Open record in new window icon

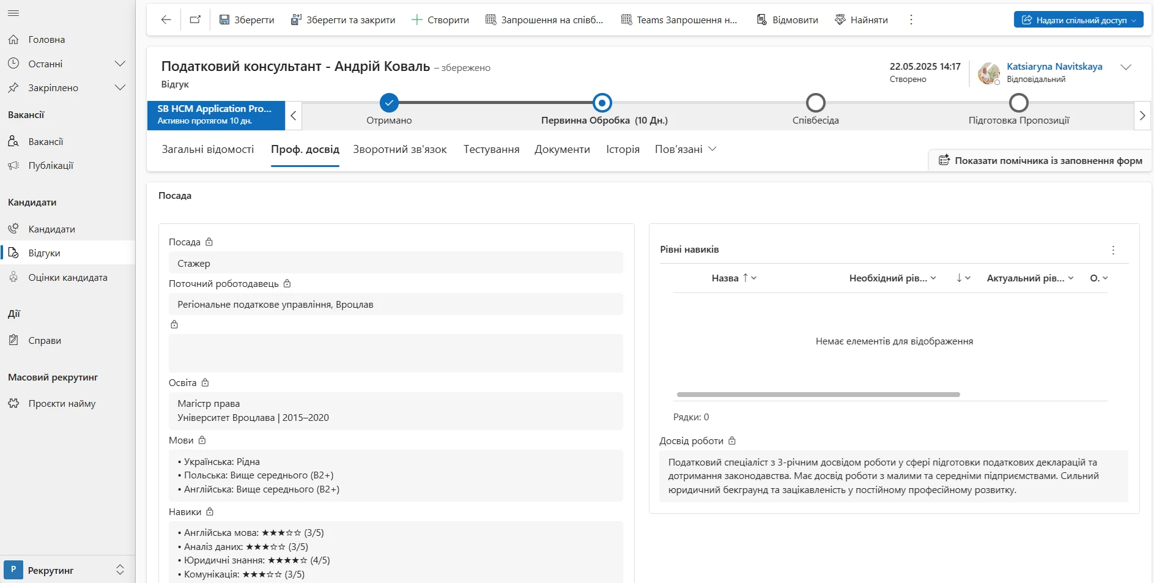click(195, 20)
